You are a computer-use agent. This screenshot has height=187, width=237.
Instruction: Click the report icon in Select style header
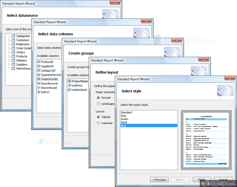[x=225, y=90]
